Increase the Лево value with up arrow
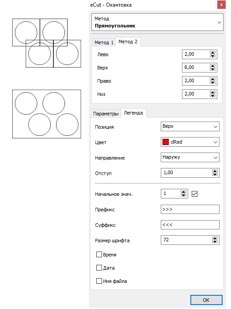231x309 pixels. [212, 53]
